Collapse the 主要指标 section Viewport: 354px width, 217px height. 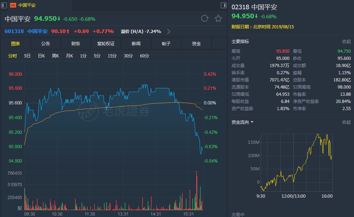346,42
